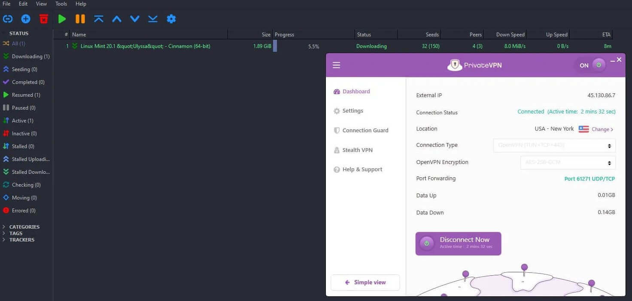Sort by Name column header
632x301 pixels.
tap(149, 35)
